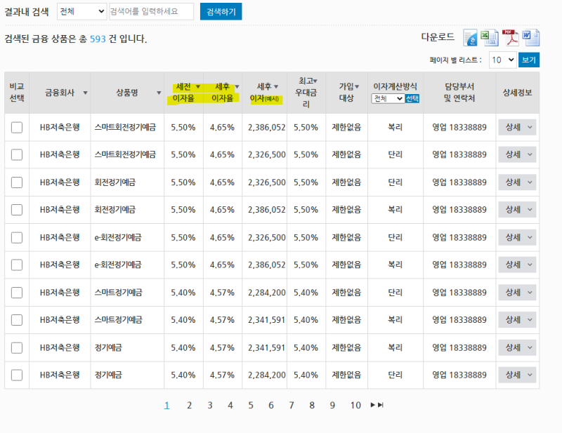Image resolution: width=562 pixels, height=433 pixels.
Task: Go to page 10 of results
Action: [355, 405]
